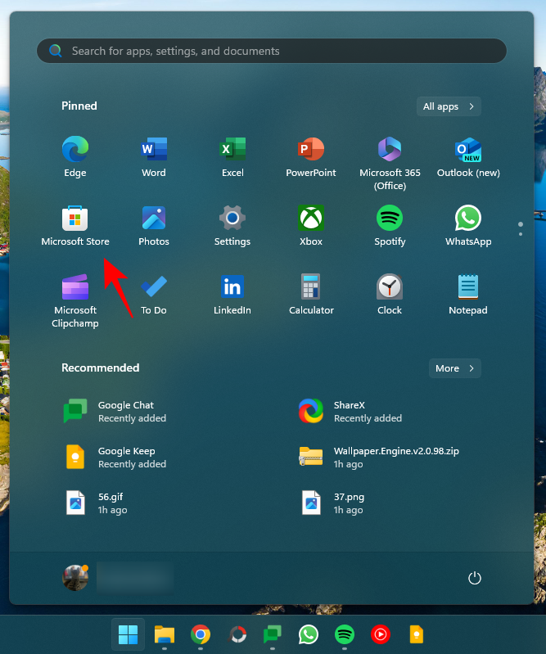Open the ring icon next to Chrome on taskbar
This screenshot has height=654, width=546.
coord(237,635)
